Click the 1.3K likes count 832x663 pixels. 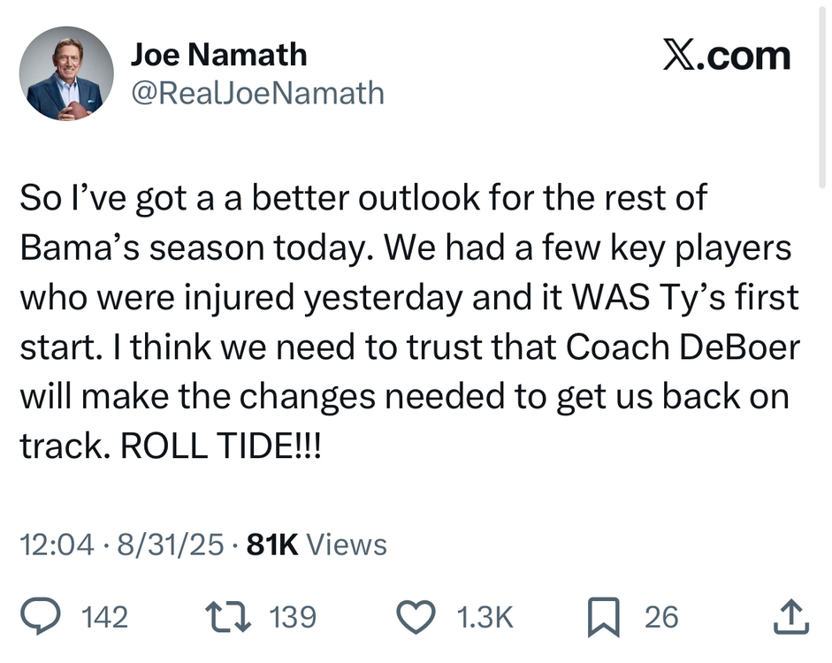coord(485,616)
